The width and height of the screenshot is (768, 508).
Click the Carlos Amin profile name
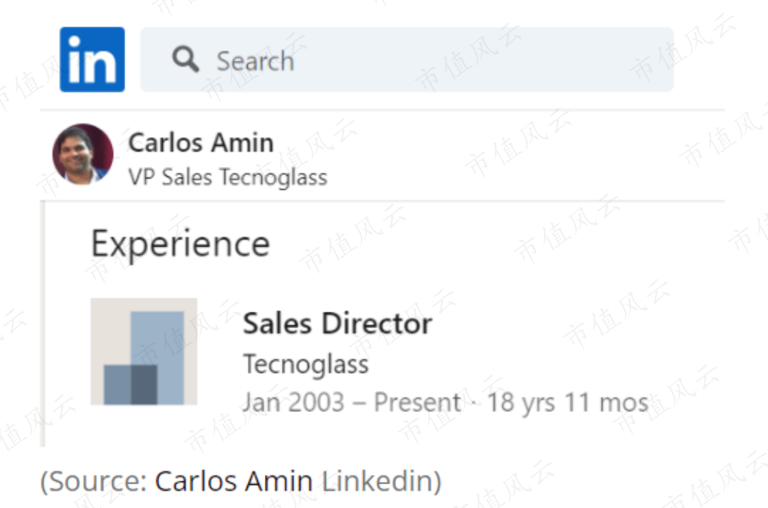pyautogui.click(x=201, y=143)
